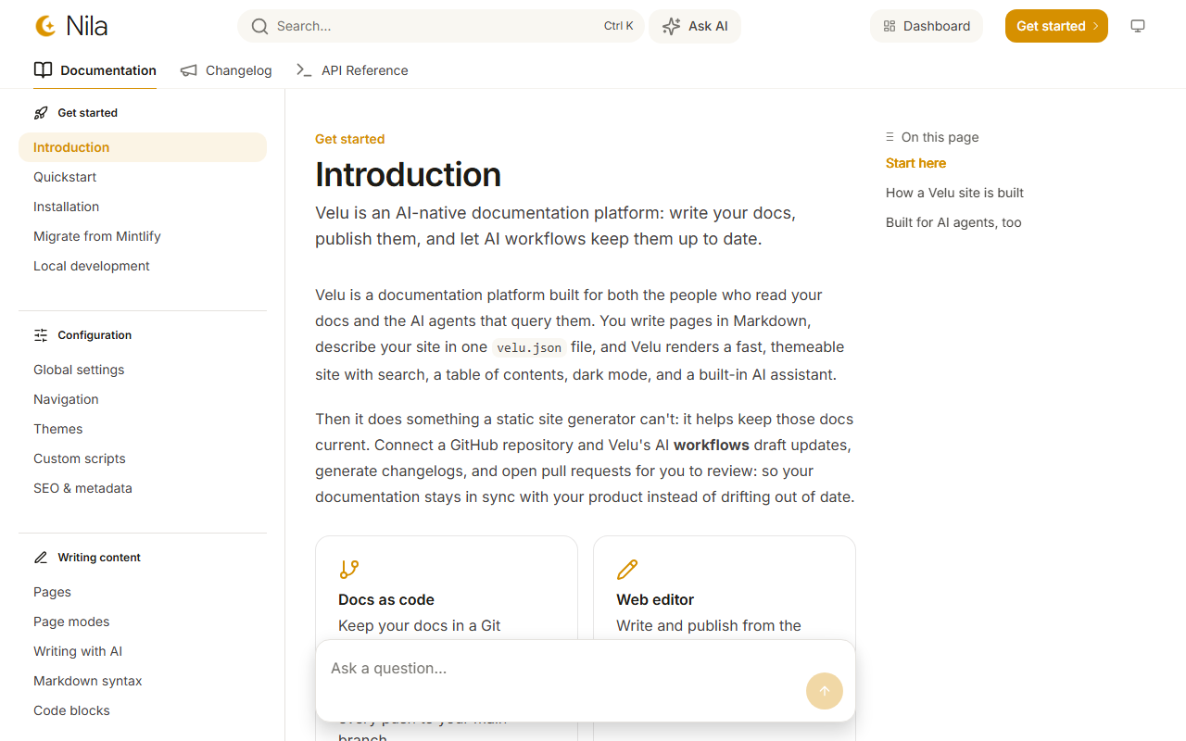Screen dimensions: 1186x741
Task: Click the Get started button
Action: click(1056, 26)
